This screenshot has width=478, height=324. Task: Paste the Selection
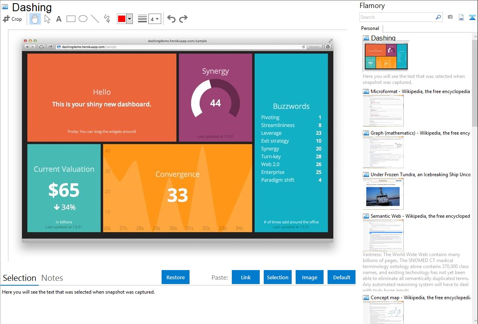click(x=277, y=277)
